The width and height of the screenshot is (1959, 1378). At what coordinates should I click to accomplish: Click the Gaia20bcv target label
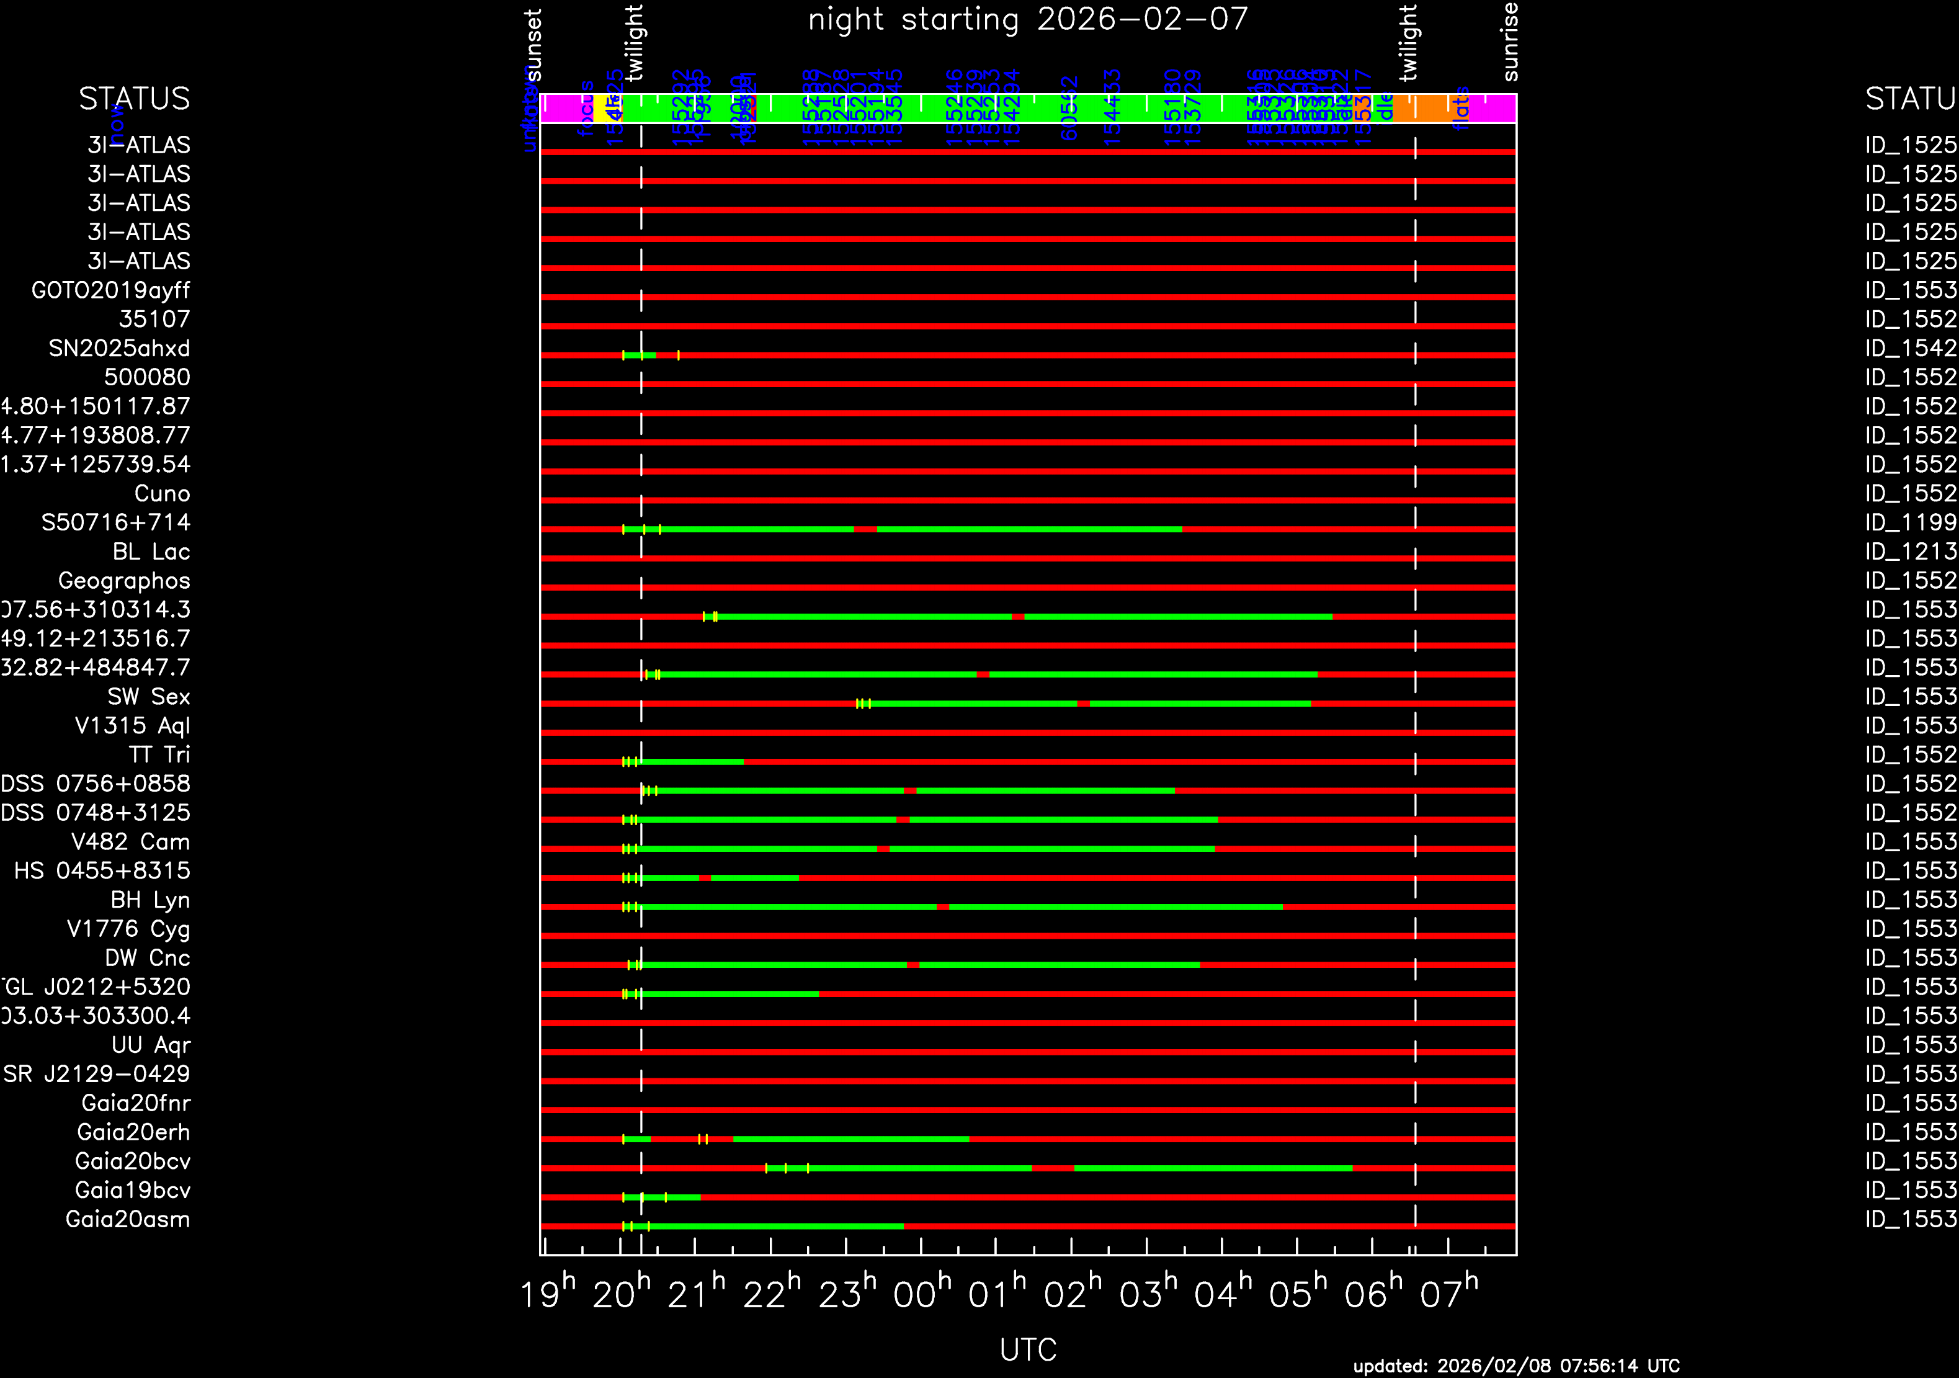click(x=132, y=1161)
